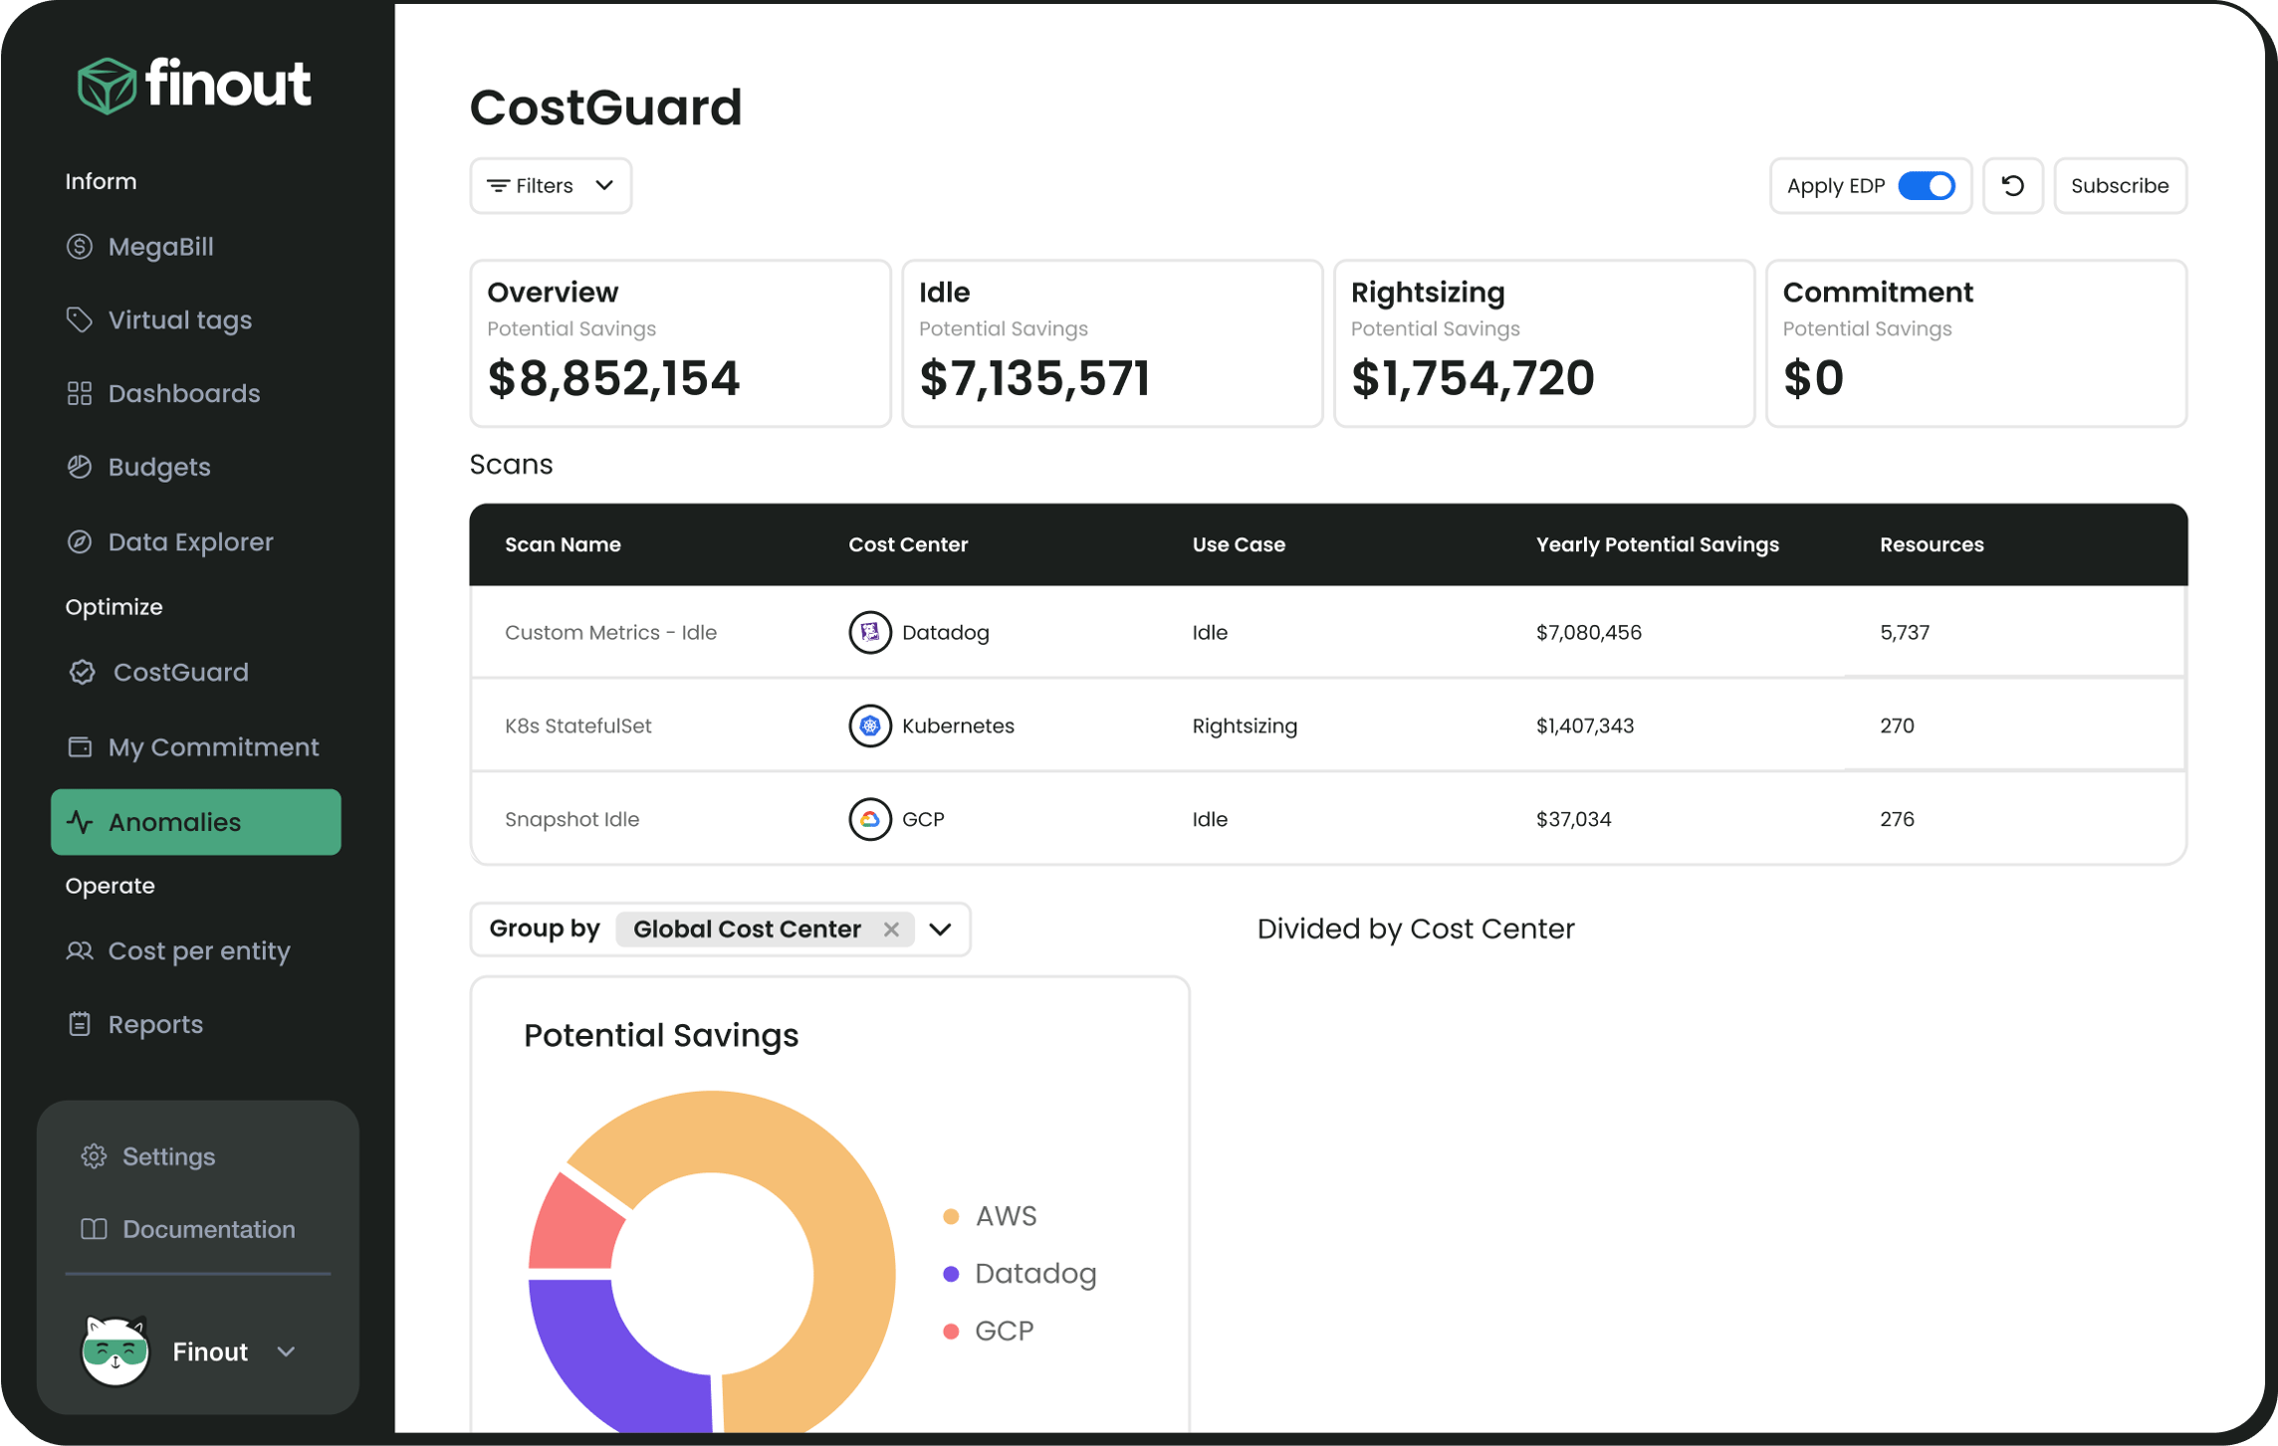
Task: Remove the Global Cost Center filter chip
Action: click(x=892, y=929)
